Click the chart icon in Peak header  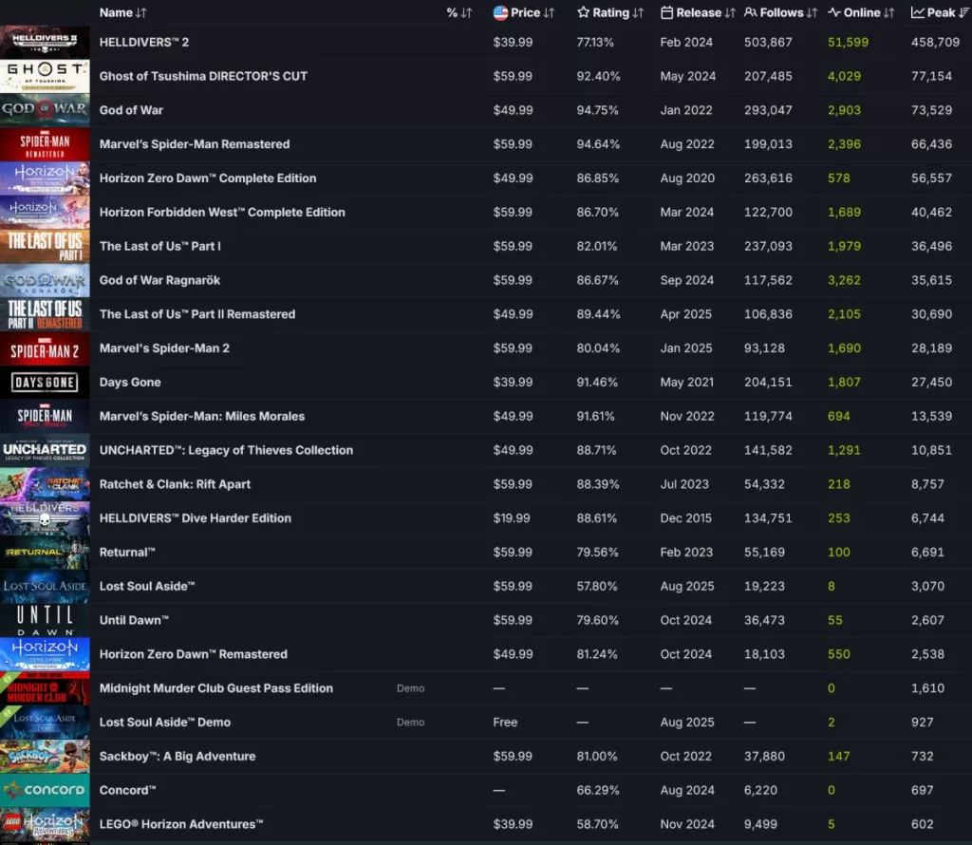pos(917,13)
